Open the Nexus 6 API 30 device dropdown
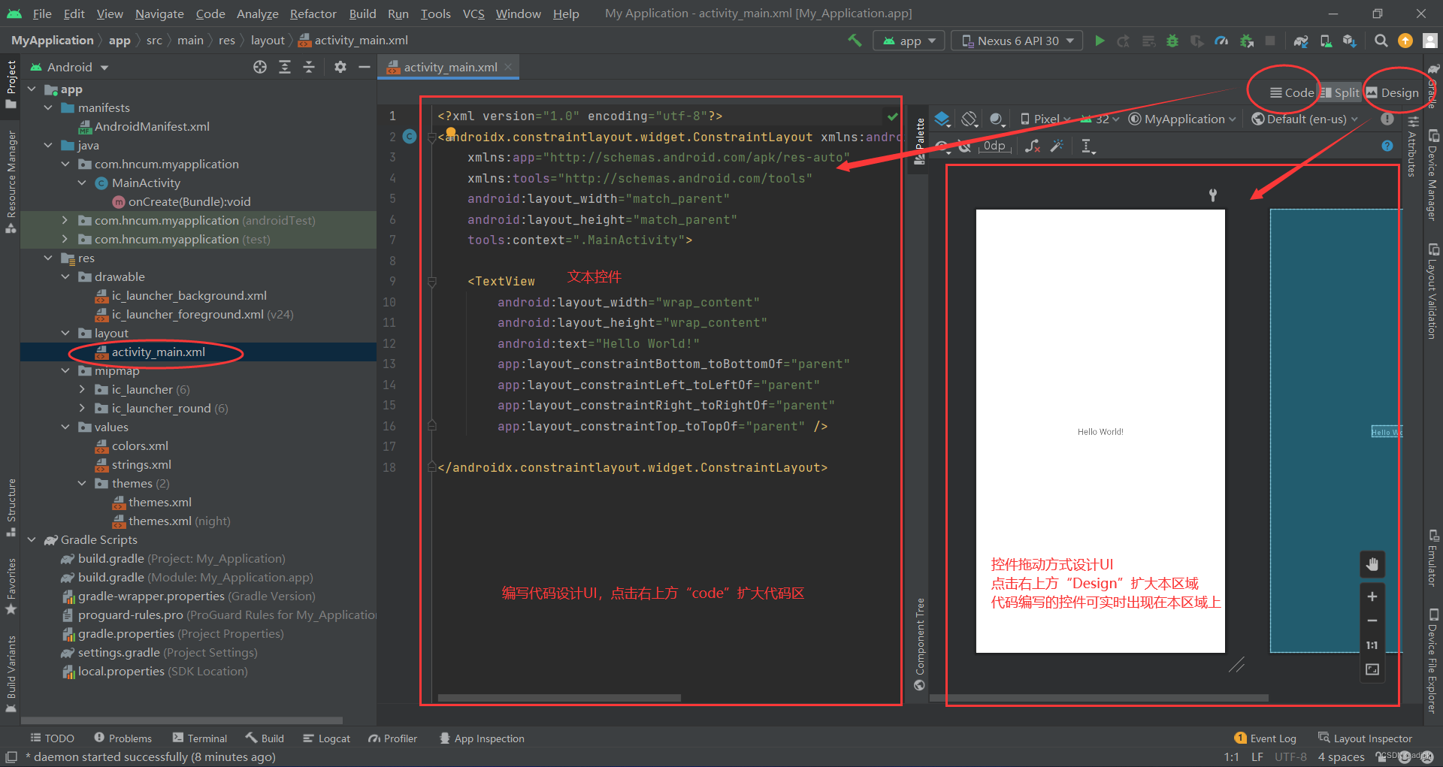The width and height of the screenshot is (1443, 767). pyautogui.click(x=1018, y=41)
